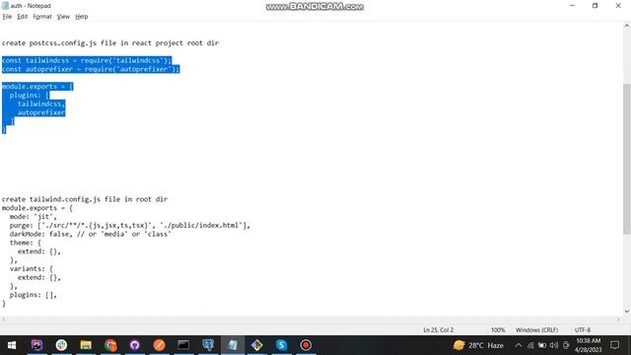
Task: Click the tray icon next to the clock
Action: click(x=566, y=345)
